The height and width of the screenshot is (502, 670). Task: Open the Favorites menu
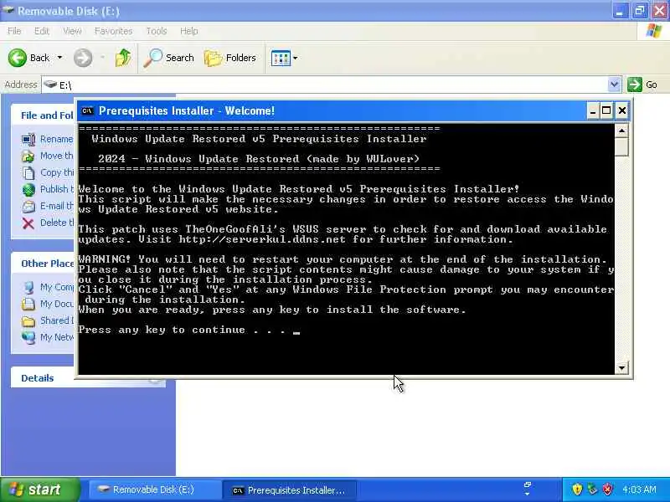coord(113,31)
